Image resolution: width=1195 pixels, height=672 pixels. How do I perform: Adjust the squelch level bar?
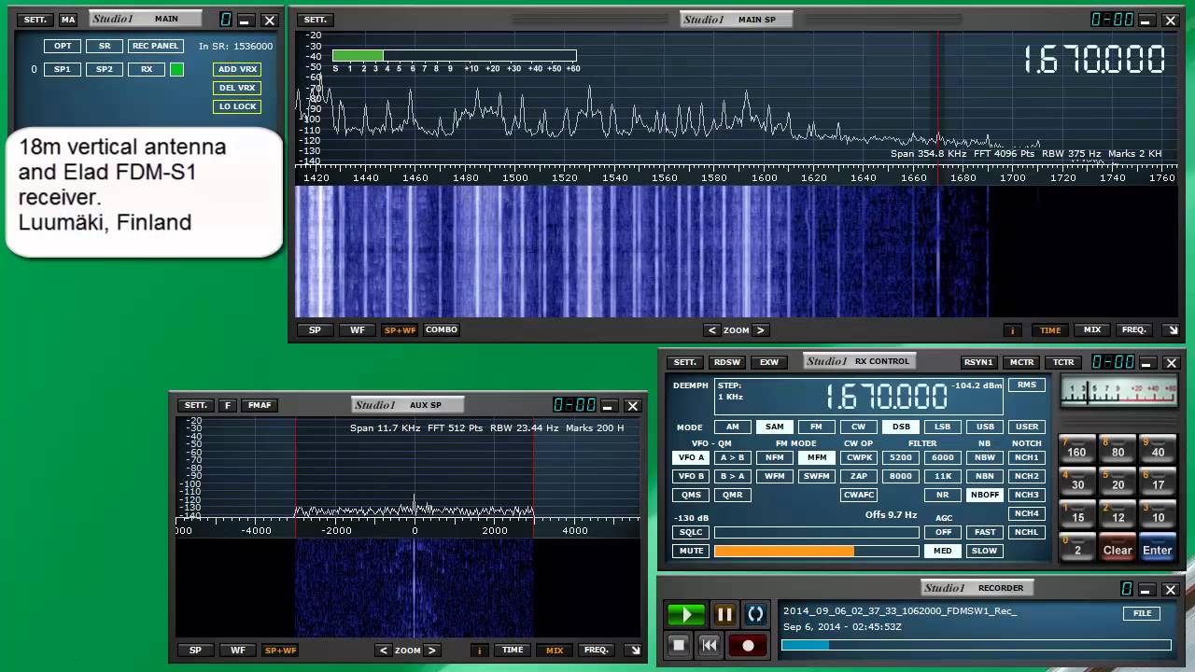pos(817,532)
